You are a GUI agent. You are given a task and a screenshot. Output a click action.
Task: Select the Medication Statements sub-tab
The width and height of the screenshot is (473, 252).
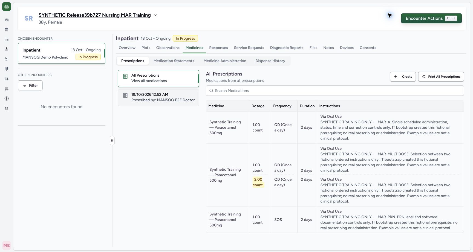tap(174, 61)
